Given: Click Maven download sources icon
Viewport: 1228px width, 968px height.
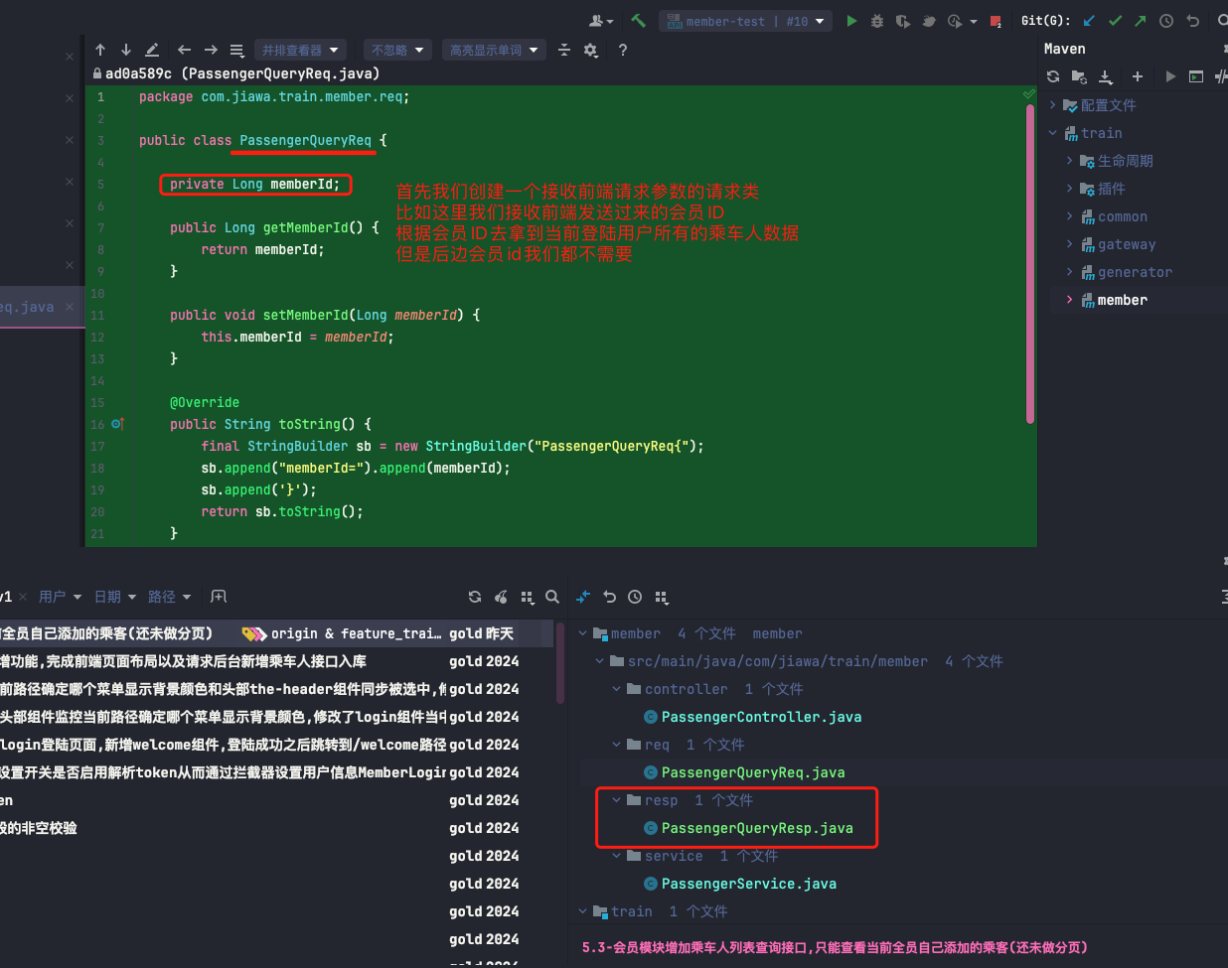Looking at the screenshot, I should point(1106,76).
